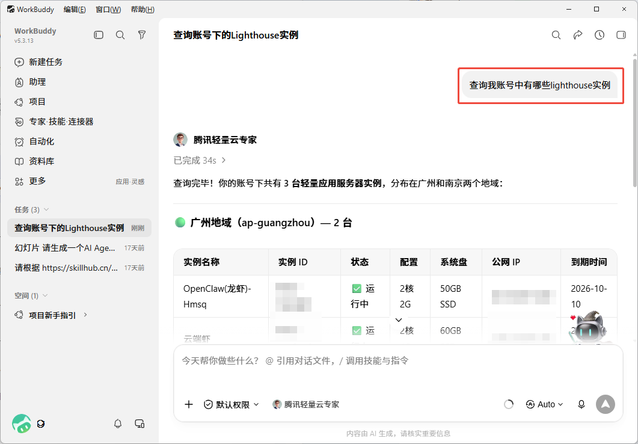Select task 查询账号下的Lighthouse实例
The image size is (638, 444).
[79, 228]
